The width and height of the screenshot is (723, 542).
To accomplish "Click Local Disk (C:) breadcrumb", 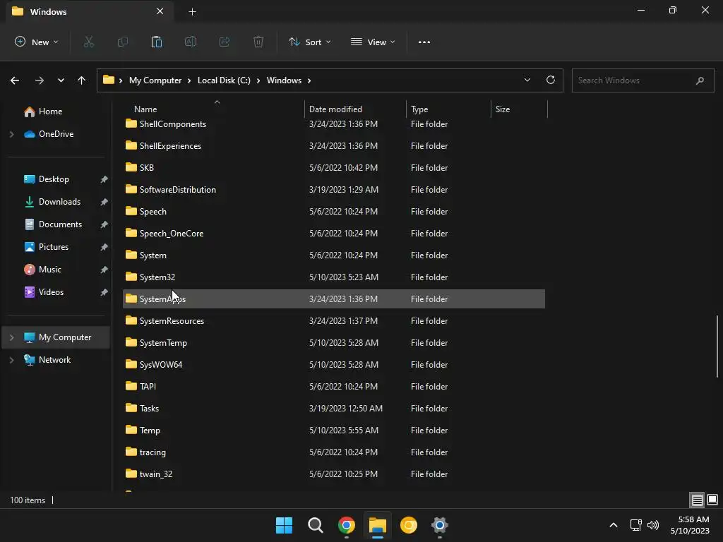I will [x=224, y=80].
